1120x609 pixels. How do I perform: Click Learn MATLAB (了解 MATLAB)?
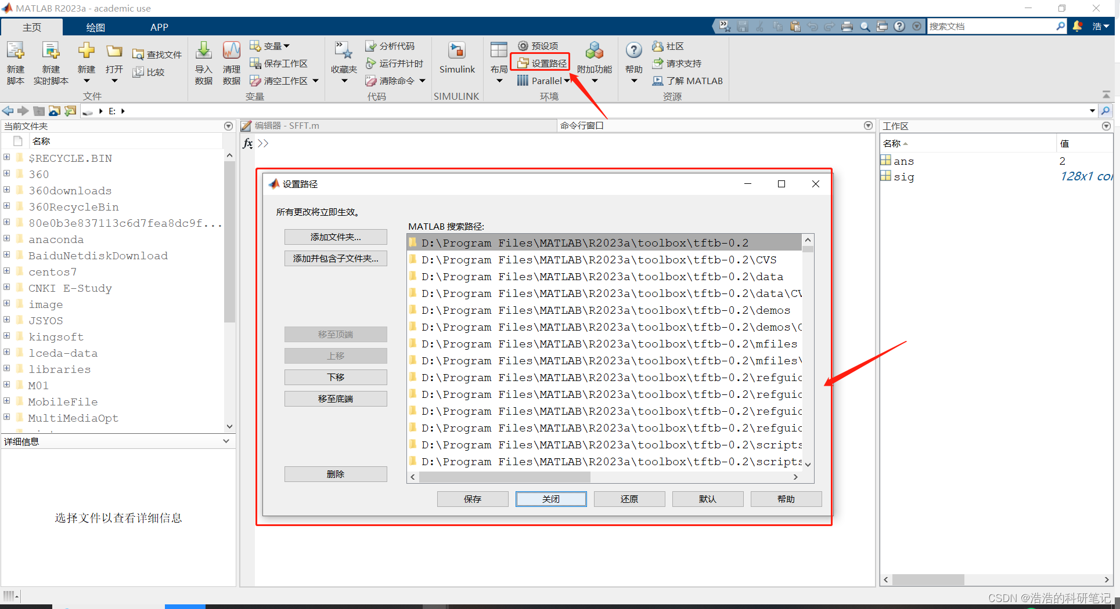coord(687,81)
